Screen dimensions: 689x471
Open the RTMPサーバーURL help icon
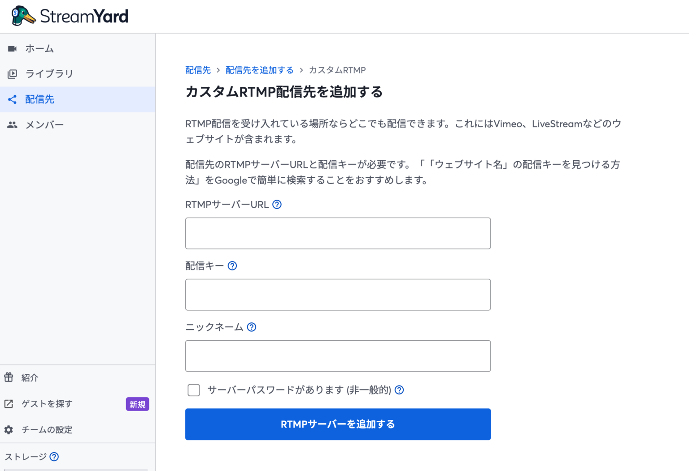point(277,204)
